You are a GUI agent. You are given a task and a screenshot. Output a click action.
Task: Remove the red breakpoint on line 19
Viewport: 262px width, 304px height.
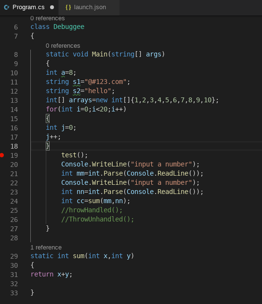pos(2,155)
